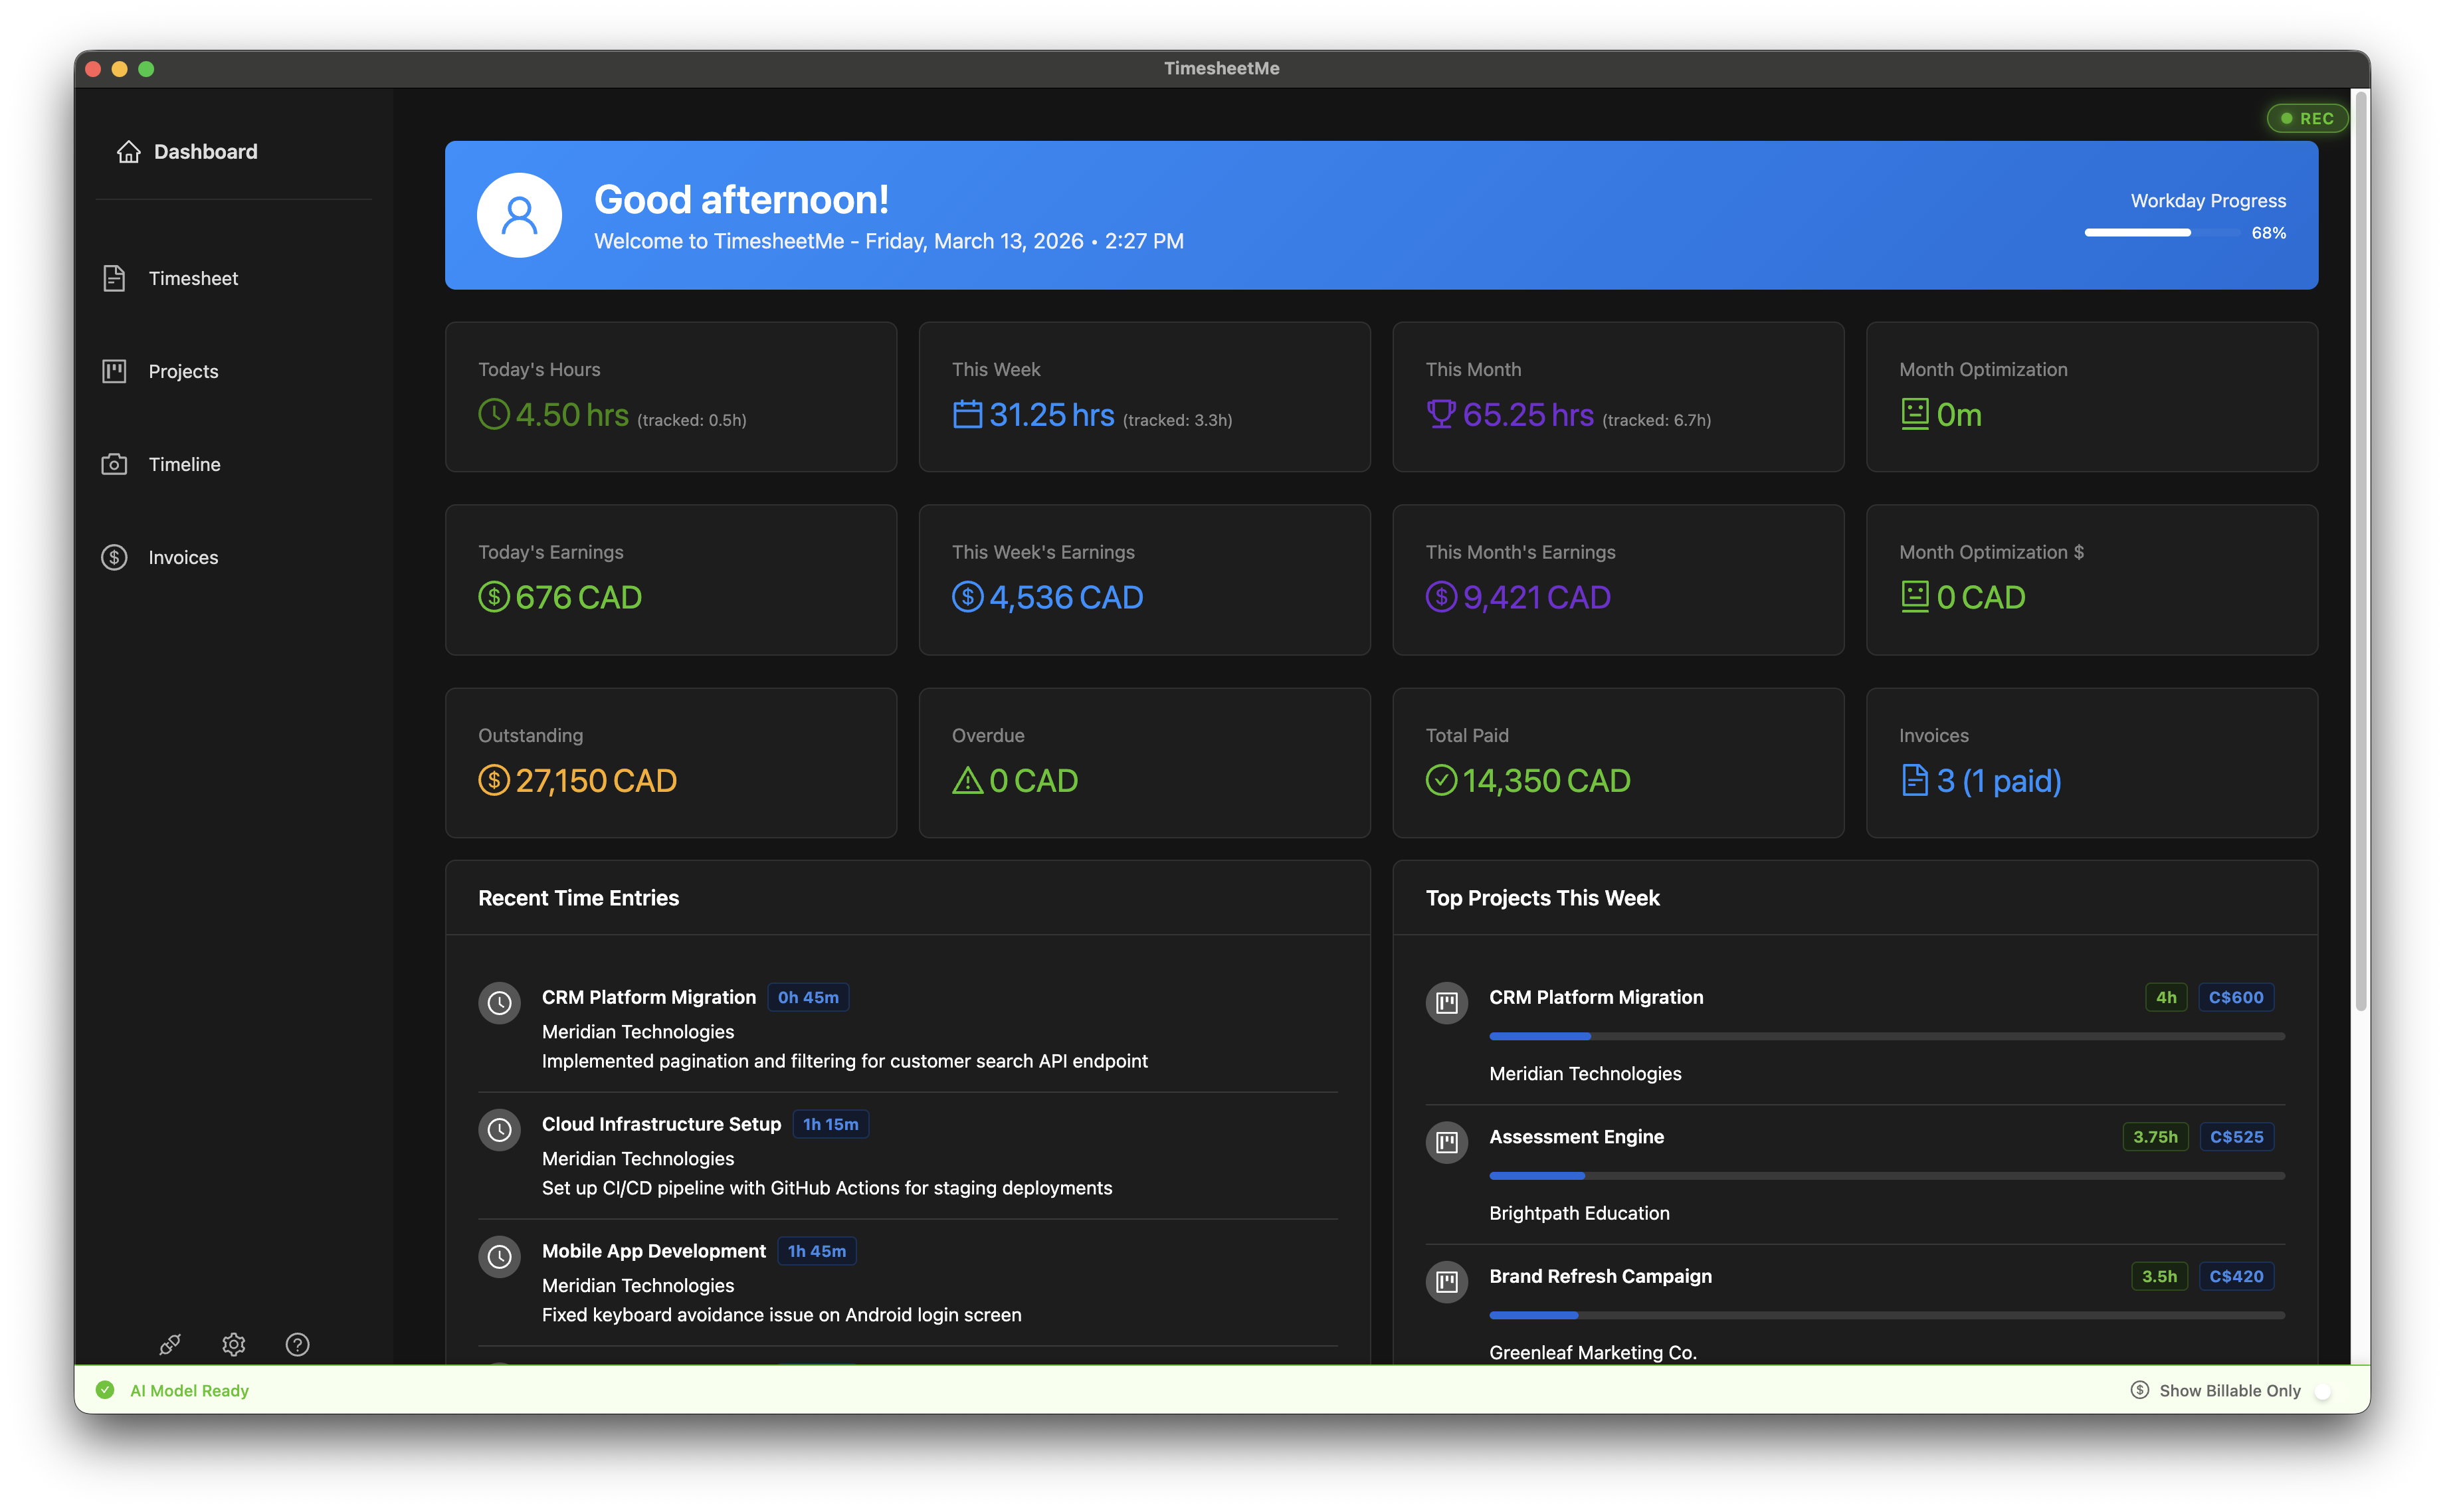Screen dimensions: 2445x1512
Task: Open the Timesheet page from sidebar
Action: point(192,278)
